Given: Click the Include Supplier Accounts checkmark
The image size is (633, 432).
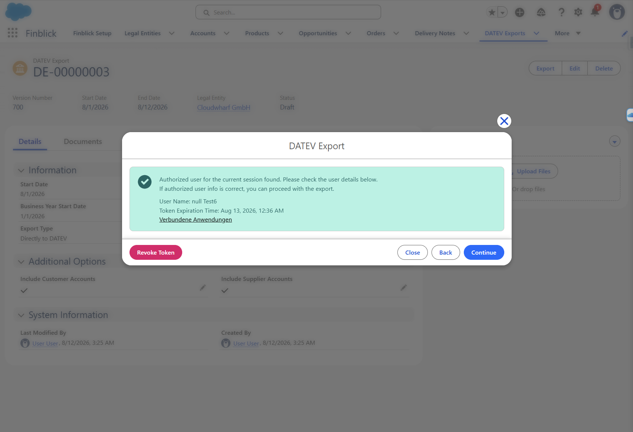Looking at the screenshot, I should point(225,291).
